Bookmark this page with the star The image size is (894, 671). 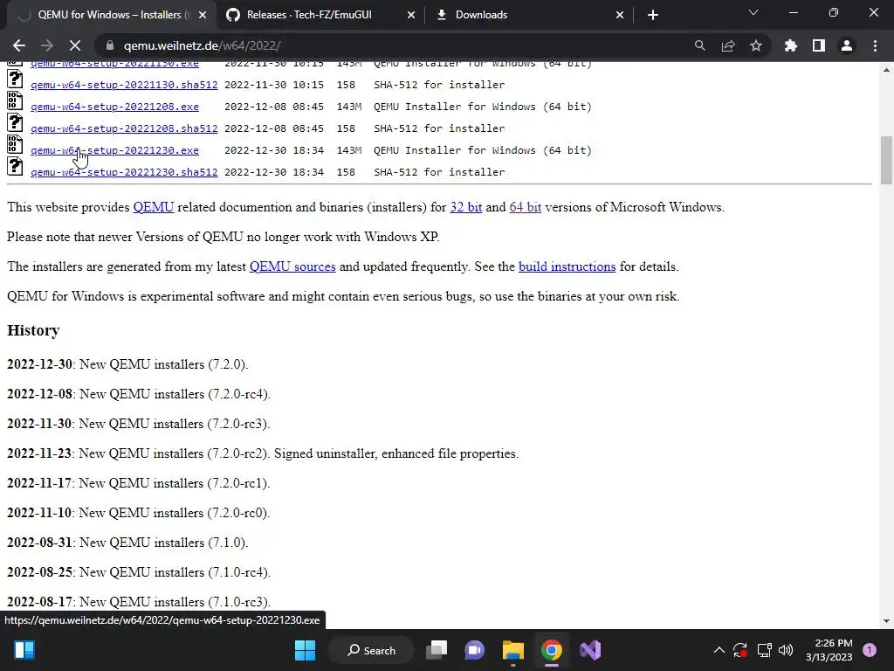756,45
